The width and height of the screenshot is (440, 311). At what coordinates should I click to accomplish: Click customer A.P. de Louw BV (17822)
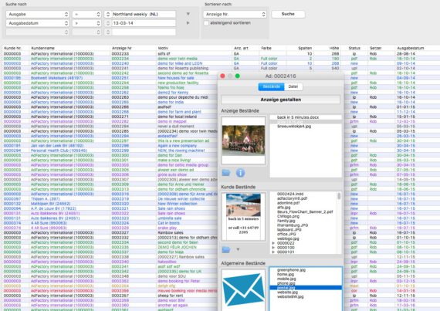click(x=53, y=208)
